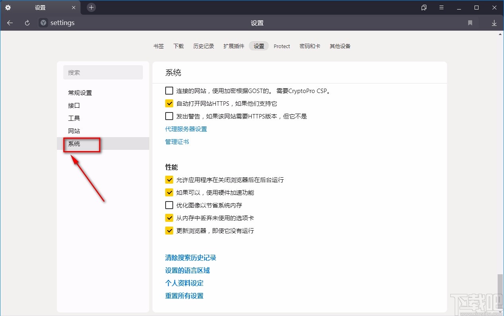Open 代理服务器设置

coord(186,129)
